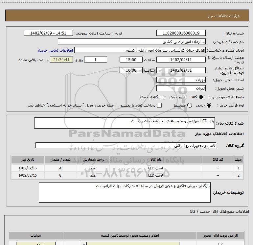
Task: Click date 1402/02/16 in row 2
Action: coord(28,175)
